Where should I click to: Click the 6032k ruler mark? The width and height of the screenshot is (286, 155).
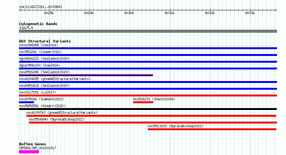[x=210, y=13]
